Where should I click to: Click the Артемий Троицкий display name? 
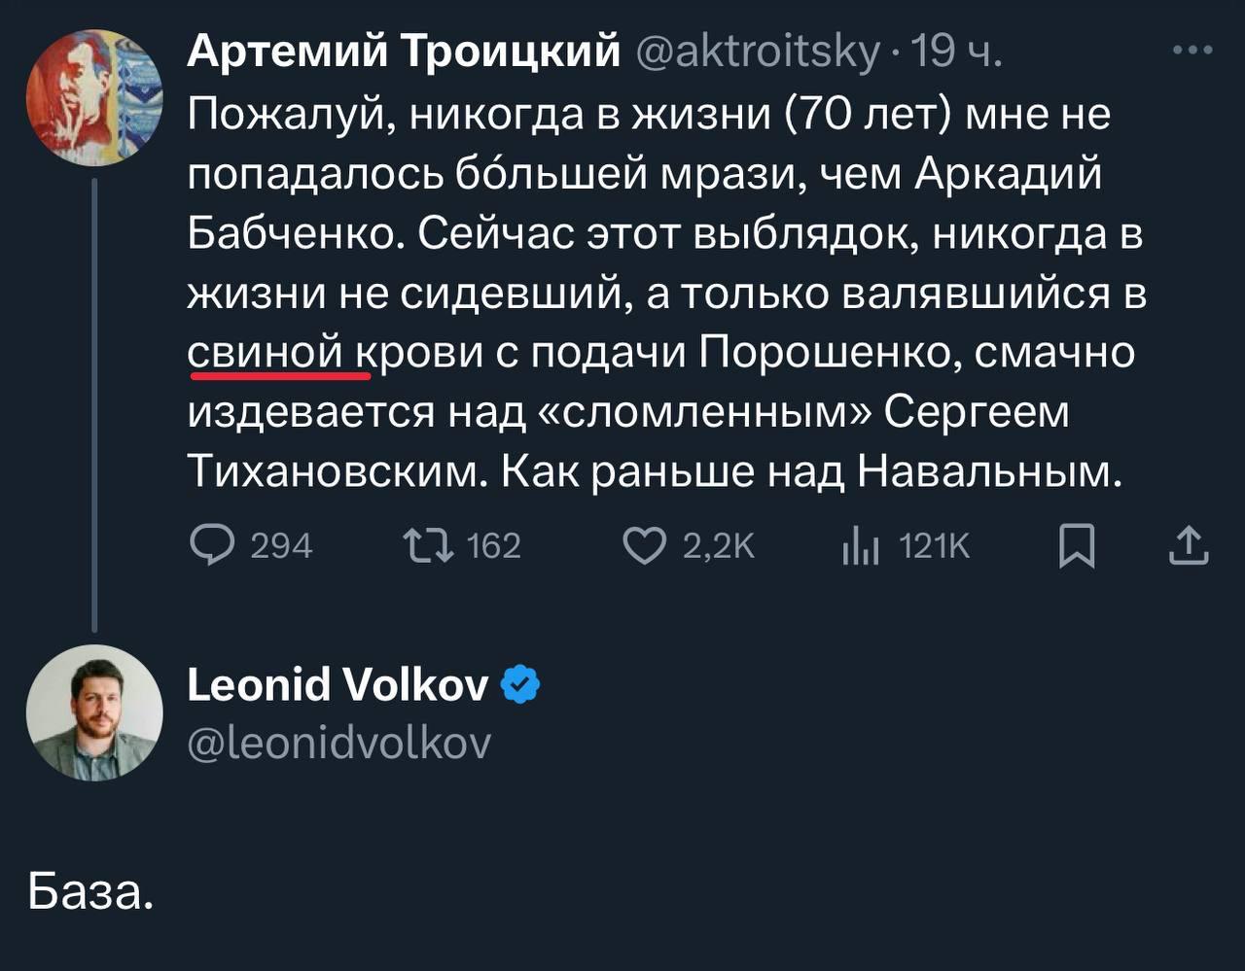(x=404, y=51)
